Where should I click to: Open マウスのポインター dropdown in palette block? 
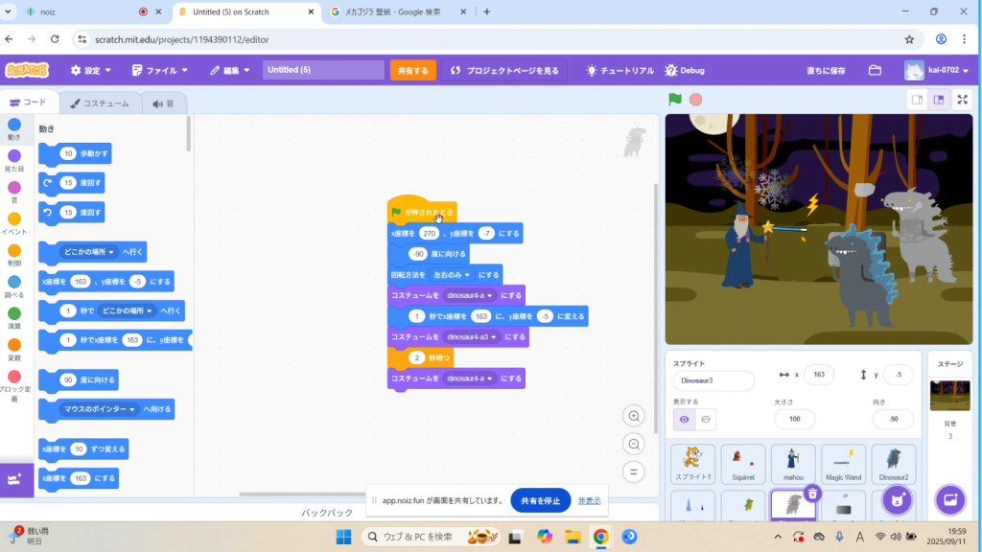(100, 409)
